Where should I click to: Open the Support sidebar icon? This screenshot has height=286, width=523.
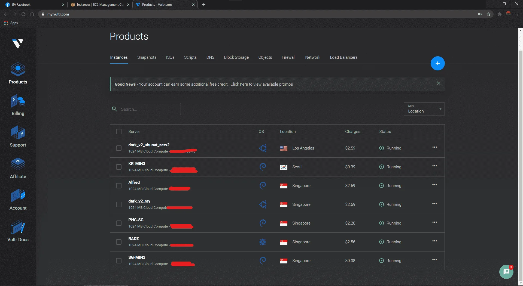click(x=18, y=133)
